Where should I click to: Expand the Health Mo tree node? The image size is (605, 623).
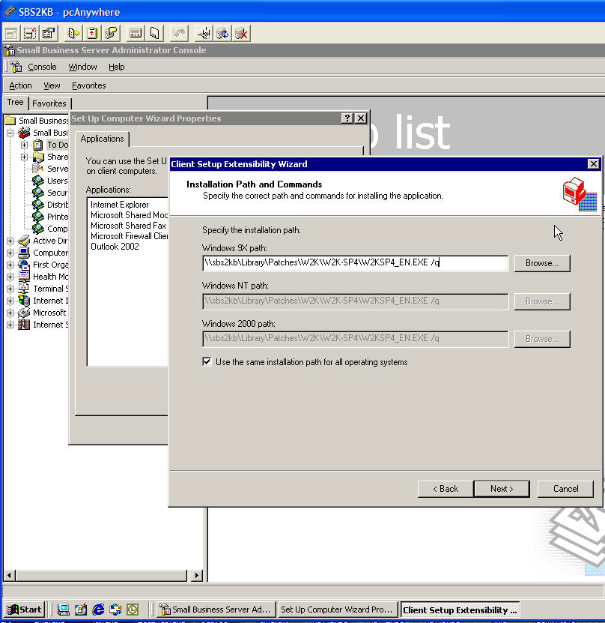point(10,277)
